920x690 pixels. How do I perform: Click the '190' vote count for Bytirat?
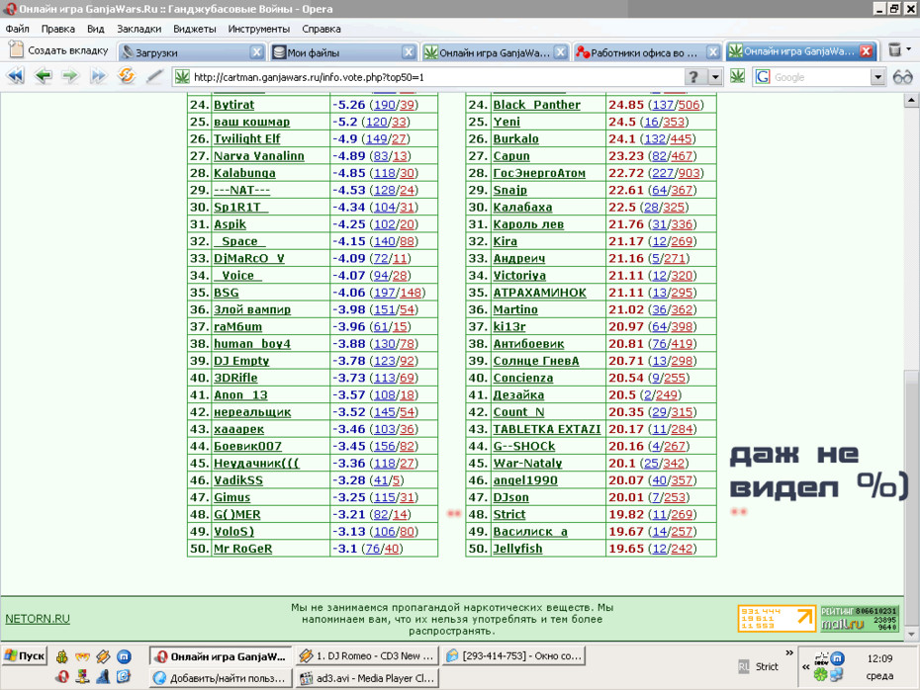coord(384,105)
